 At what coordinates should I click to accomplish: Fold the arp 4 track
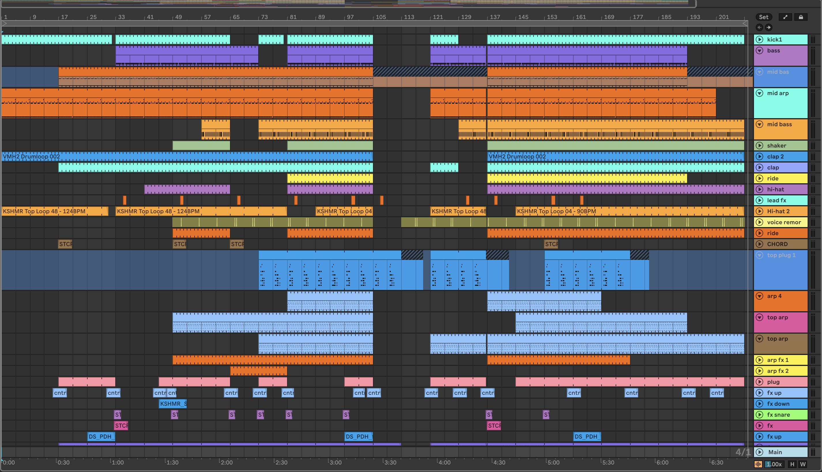tap(759, 296)
